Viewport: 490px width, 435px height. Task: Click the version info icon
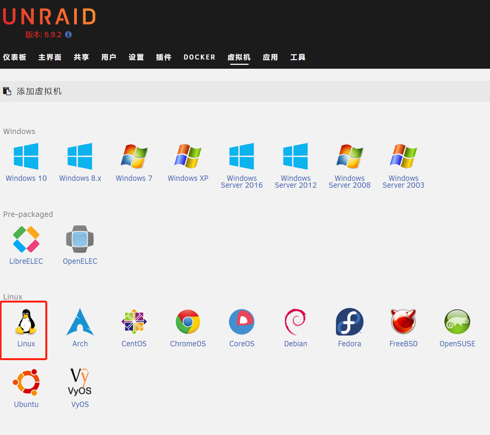[68, 35]
